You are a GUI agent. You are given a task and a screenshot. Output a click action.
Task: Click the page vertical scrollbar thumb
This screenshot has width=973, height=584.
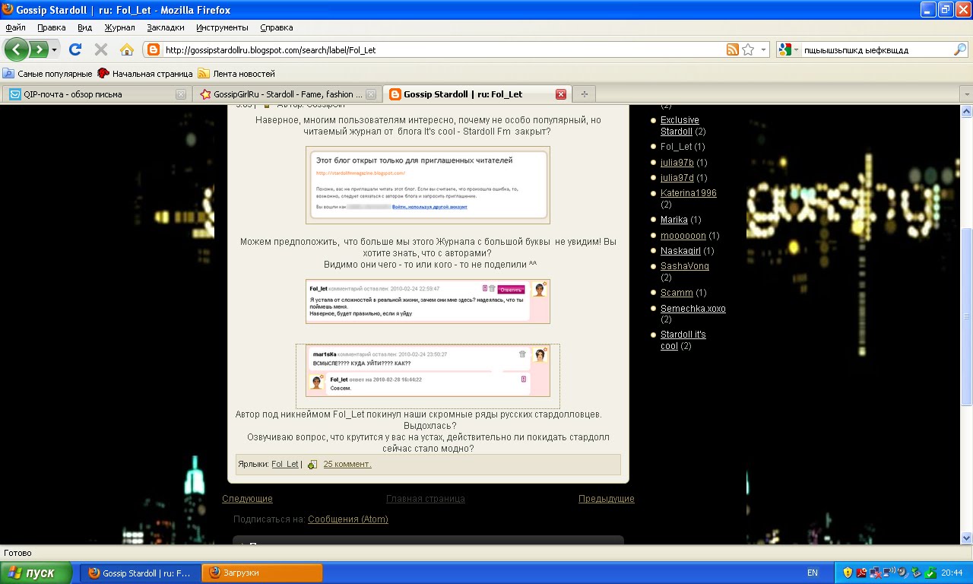[967, 316]
